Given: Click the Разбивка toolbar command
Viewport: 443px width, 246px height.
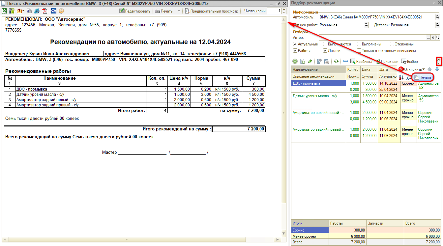Looking at the screenshot, I should coord(361,62).
